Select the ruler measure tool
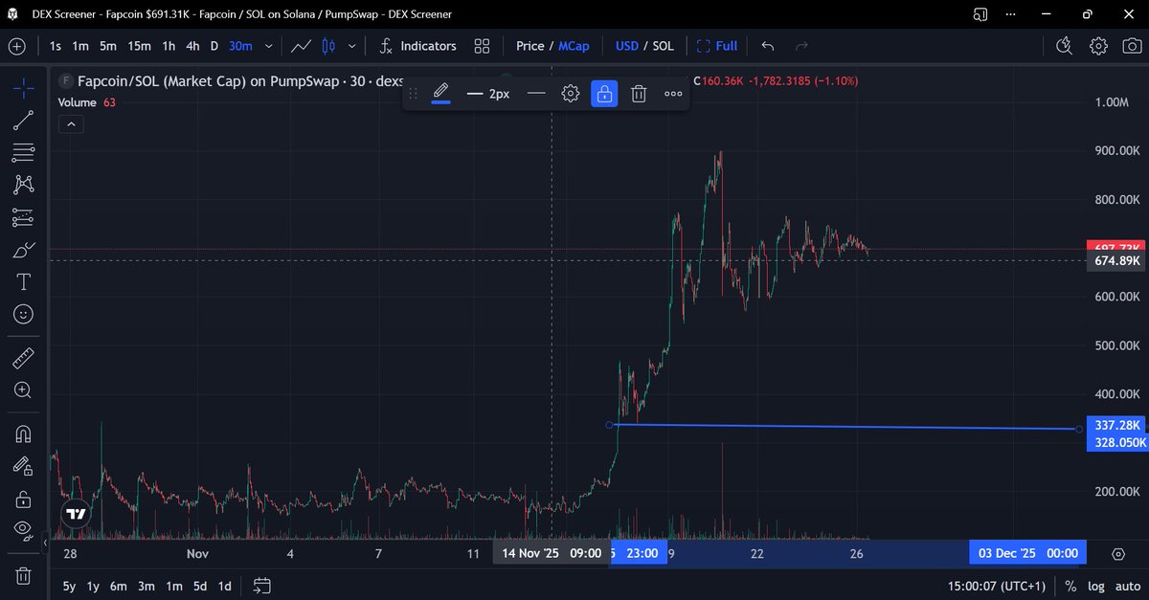This screenshot has width=1149, height=600. 23,359
